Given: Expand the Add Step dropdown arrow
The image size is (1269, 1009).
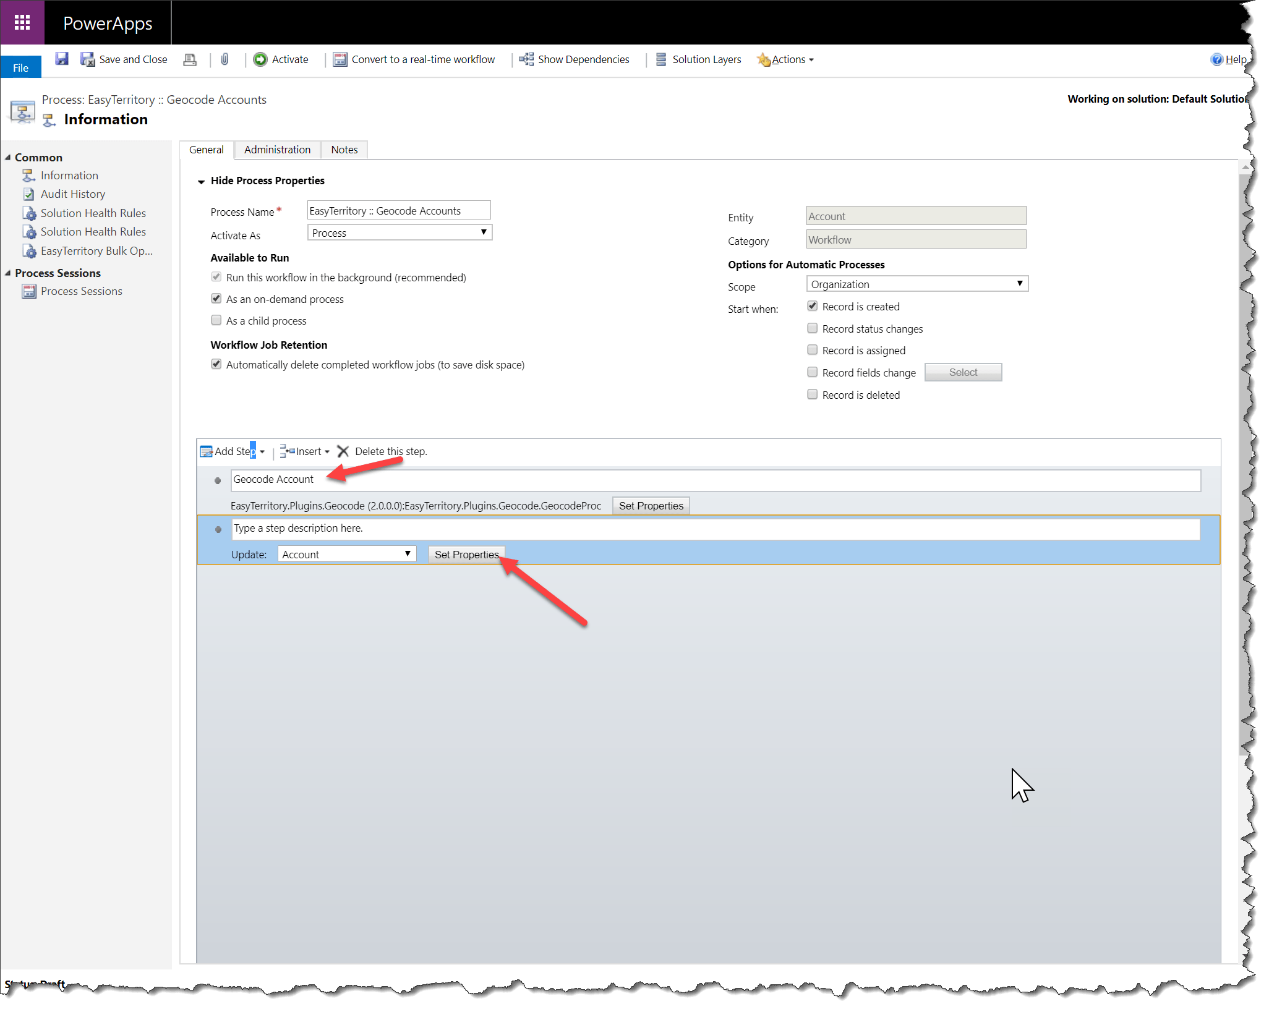Looking at the screenshot, I should (262, 451).
